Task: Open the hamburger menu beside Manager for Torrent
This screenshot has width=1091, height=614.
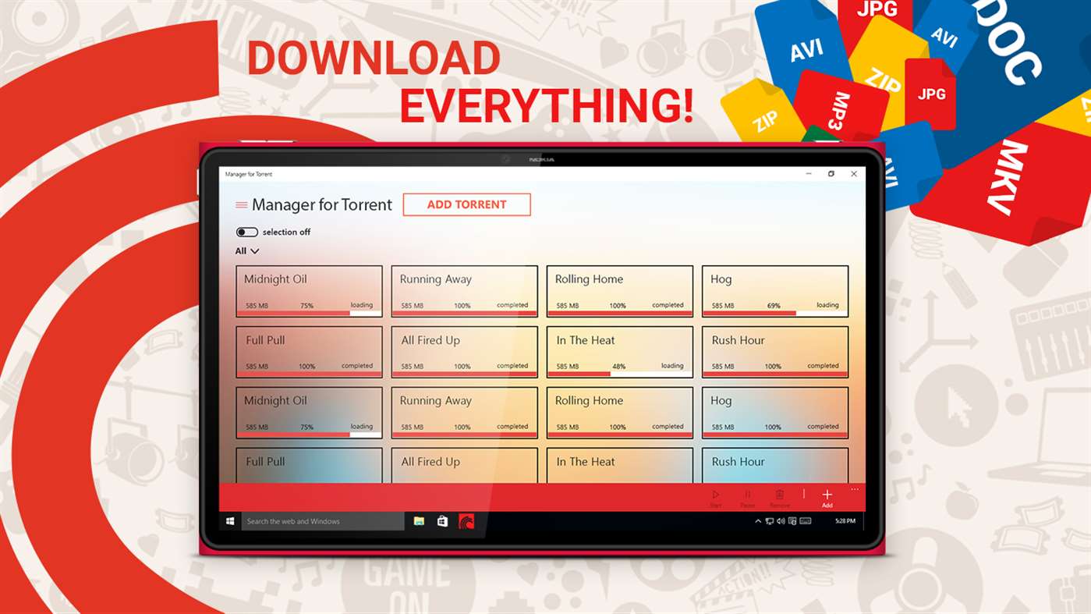Action: click(241, 205)
